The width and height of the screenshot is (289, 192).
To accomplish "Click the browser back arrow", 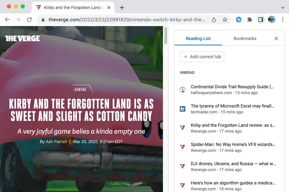I will coord(7,20).
